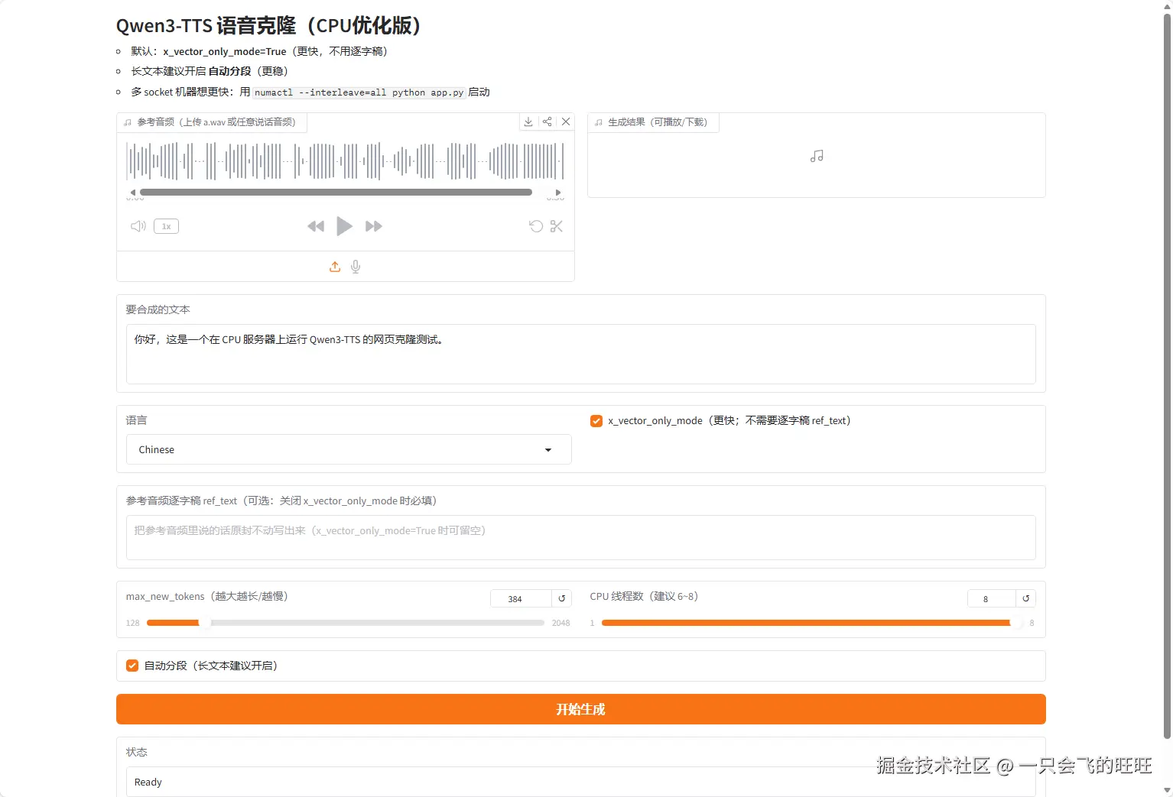
Task: Mute the reference audio volume
Action: coord(138,226)
